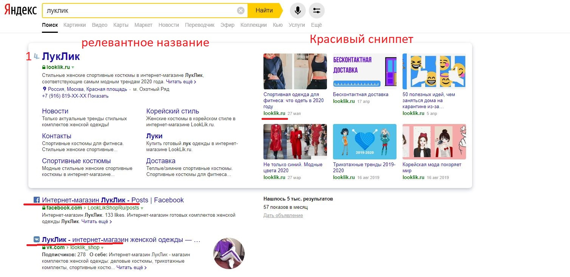Viewport: 570px width, 277px height.
Task: Click the Yandex logo
Action: (20, 10)
